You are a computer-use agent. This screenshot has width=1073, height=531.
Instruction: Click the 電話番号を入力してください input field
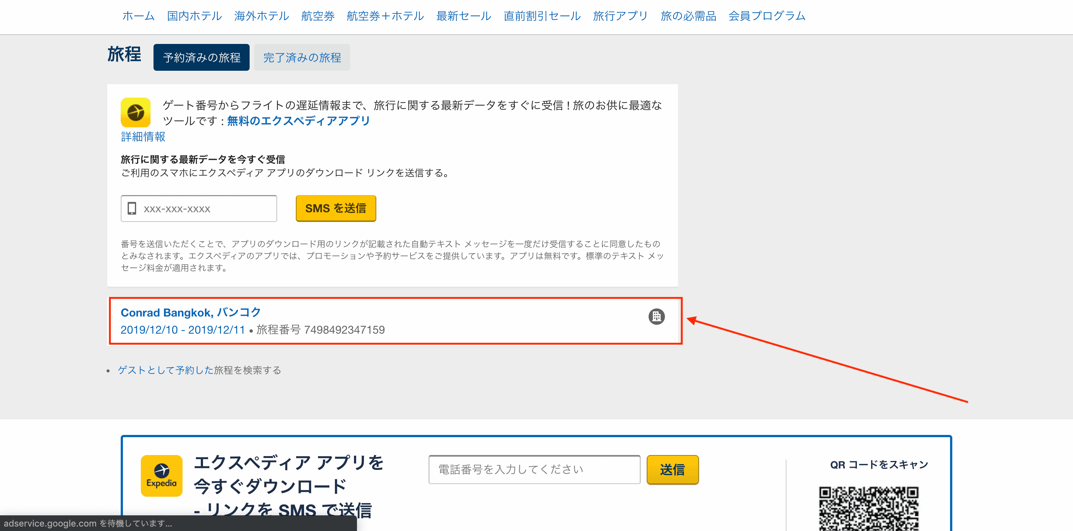click(534, 469)
